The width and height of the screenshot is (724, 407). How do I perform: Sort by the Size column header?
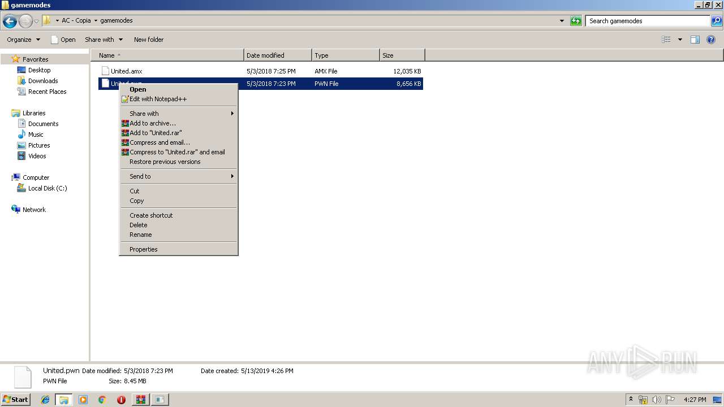point(402,55)
